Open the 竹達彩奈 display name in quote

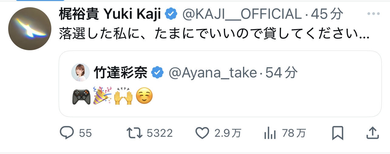click(121, 73)
